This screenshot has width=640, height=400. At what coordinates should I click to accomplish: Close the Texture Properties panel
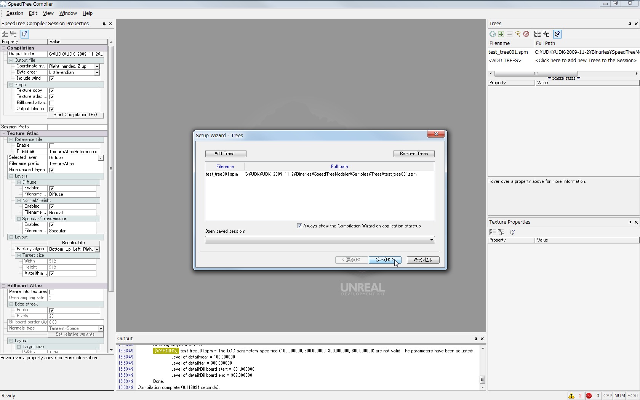coord(636,222)
